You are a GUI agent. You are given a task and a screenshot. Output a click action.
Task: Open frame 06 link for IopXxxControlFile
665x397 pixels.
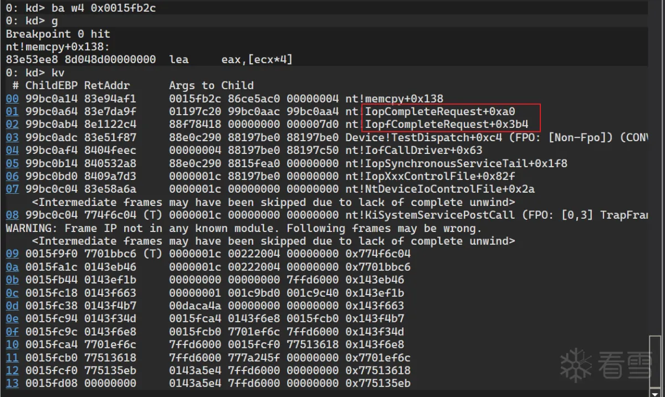[12, 176]
